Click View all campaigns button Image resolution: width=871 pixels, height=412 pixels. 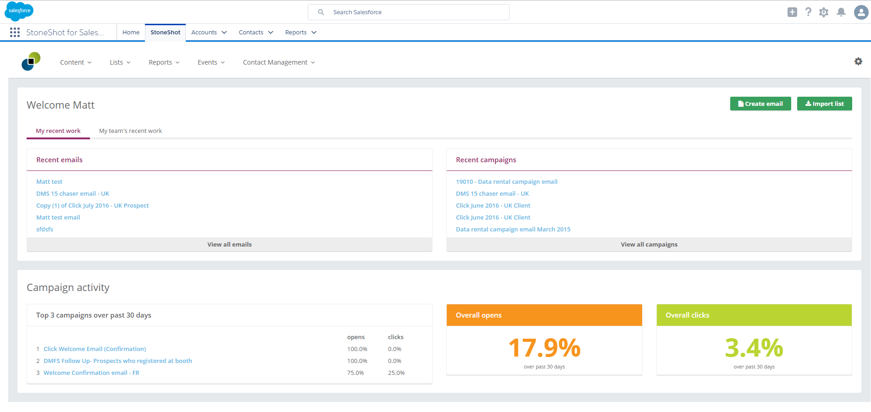(x=649, y=244)
